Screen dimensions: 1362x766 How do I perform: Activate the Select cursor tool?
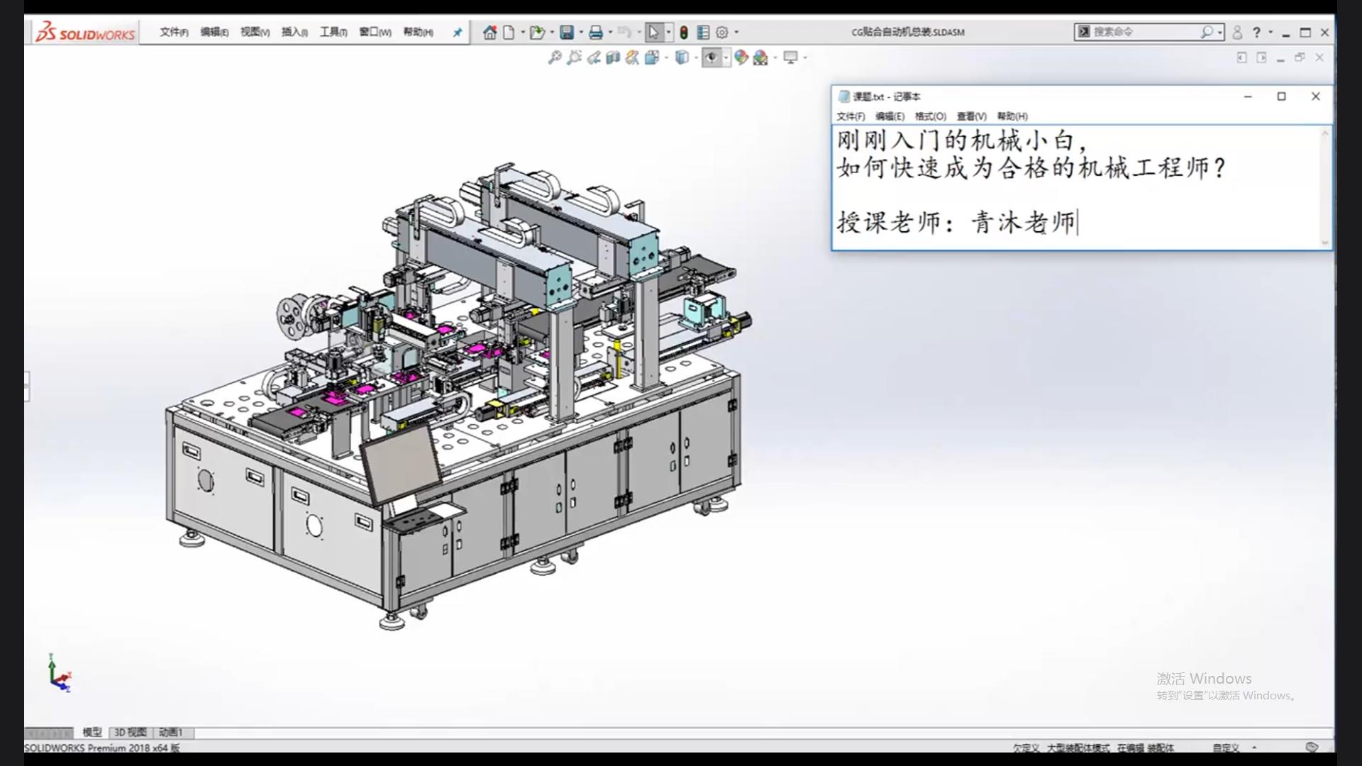coord(654,33)
